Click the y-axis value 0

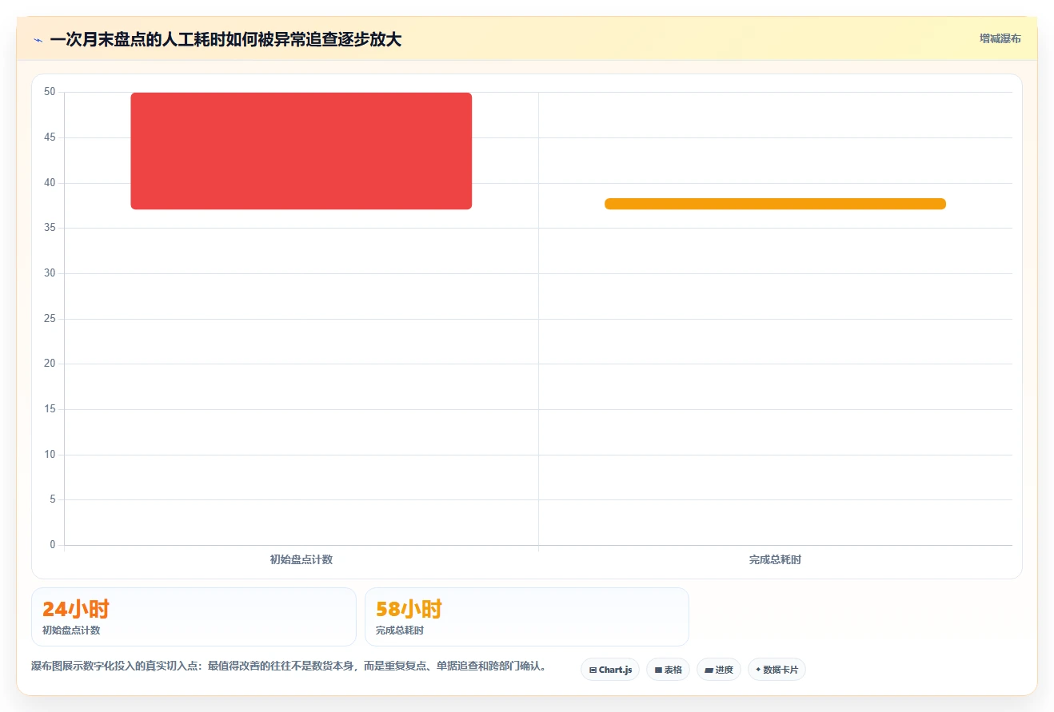point(53,545)
